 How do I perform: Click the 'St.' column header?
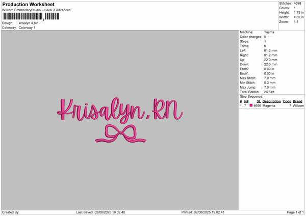point(259,101)
